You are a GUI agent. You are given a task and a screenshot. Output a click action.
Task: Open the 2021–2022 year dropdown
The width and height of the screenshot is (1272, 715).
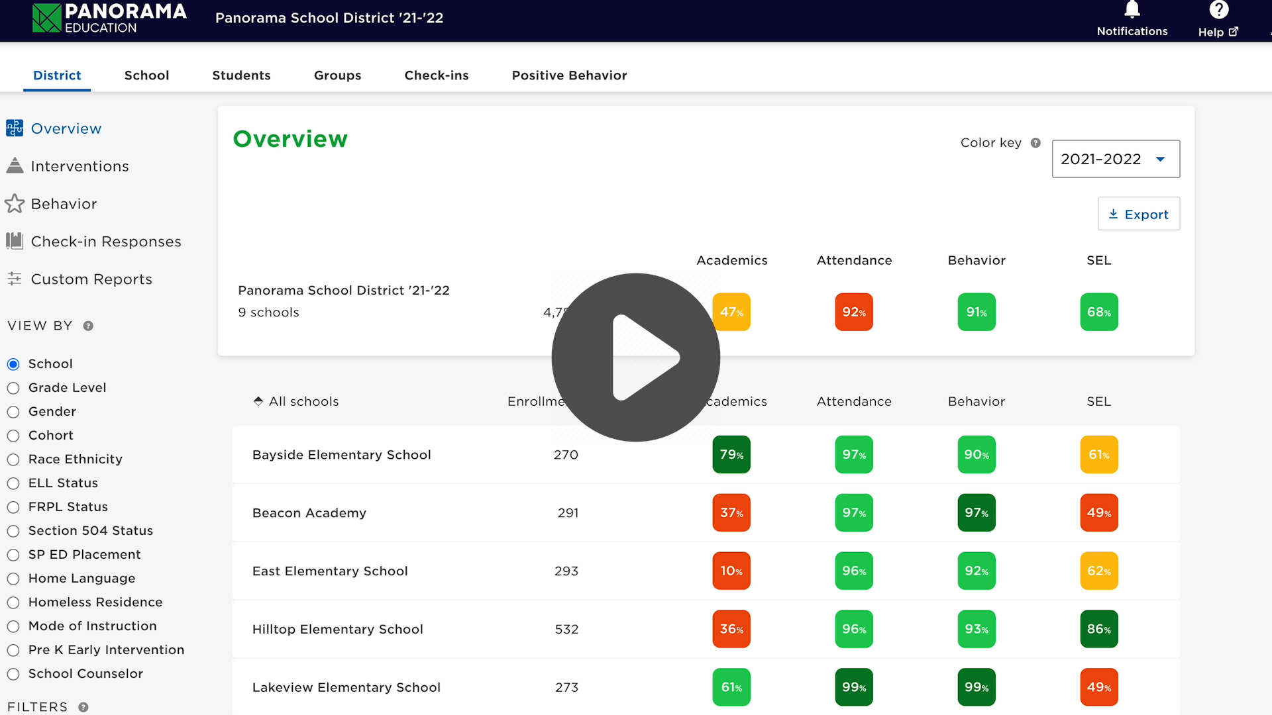(x=1116, y=159)
